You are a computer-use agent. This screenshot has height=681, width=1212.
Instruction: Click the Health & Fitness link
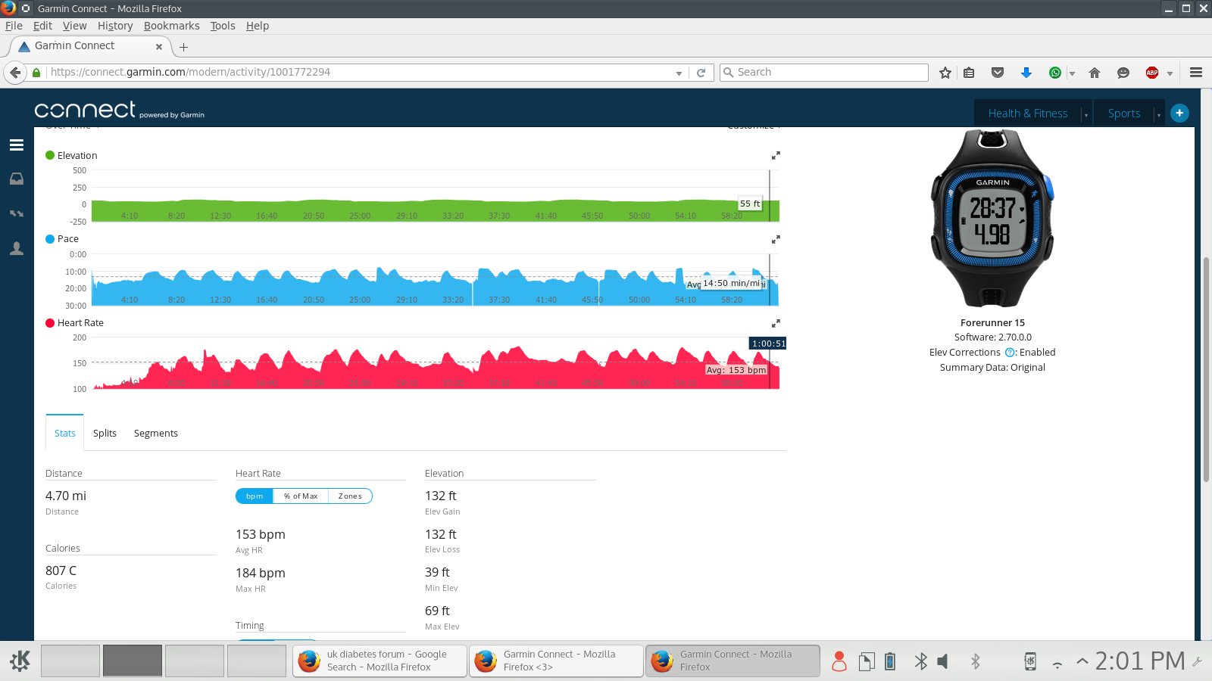coord(1028,113)
